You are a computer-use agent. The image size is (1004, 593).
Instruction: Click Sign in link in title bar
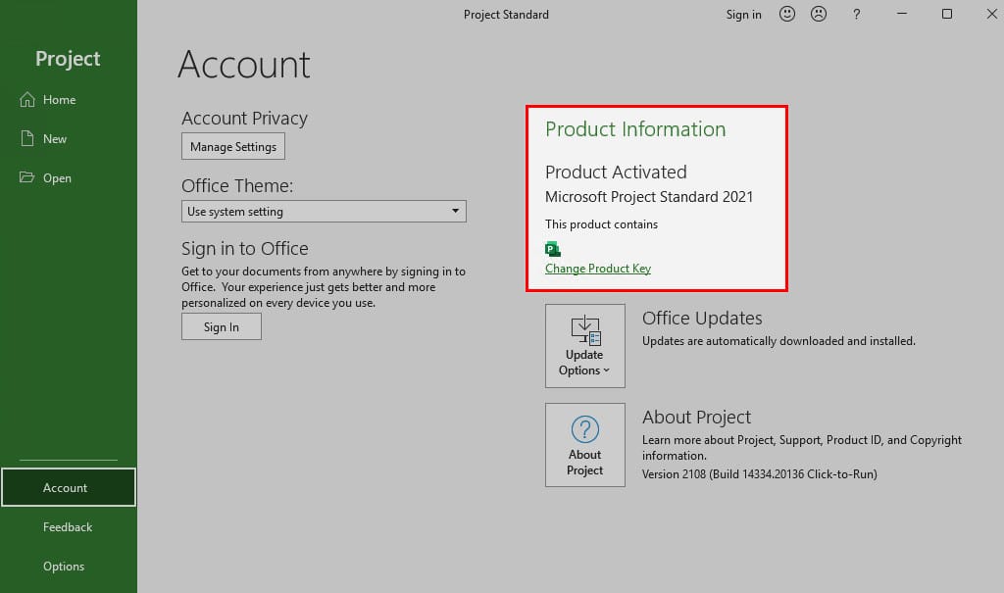click(x=743, y=14)
